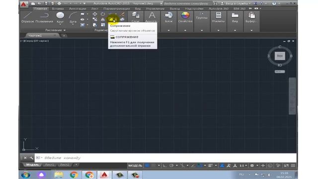Viewport: 318px width, 179px height.
Task: Expand the Рисование panel dropdown
Action: pyautogui.click(x=55, y=30)
